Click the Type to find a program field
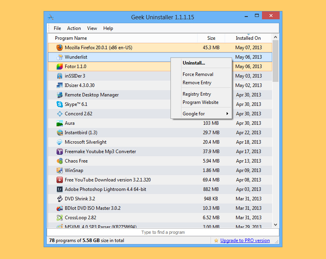The image size is (326, 259). pyautogui.click(x=163, y=232)
